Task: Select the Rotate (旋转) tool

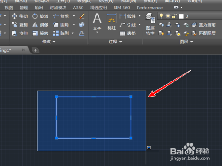Action: click(40, 16)
